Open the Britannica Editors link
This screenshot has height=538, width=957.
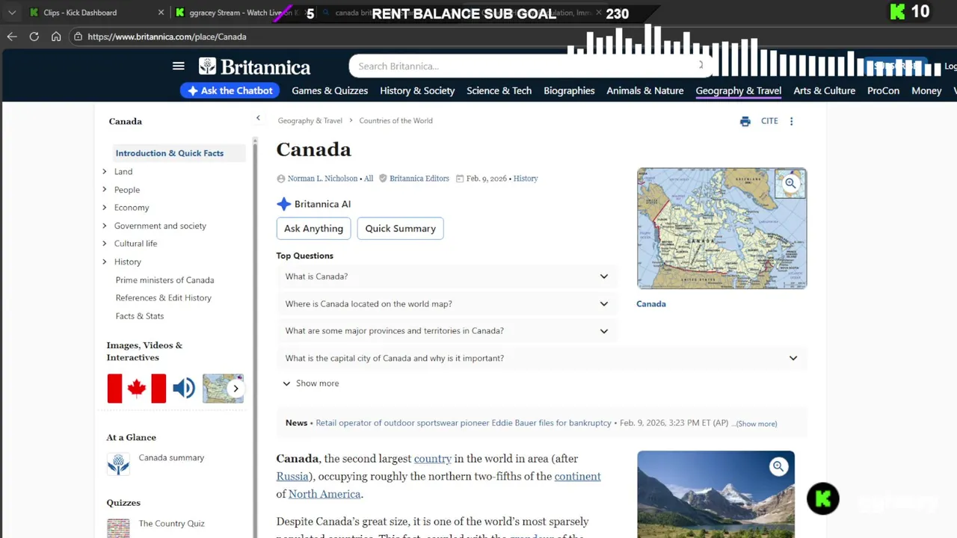pyautogui.click(x=419, y=179)
